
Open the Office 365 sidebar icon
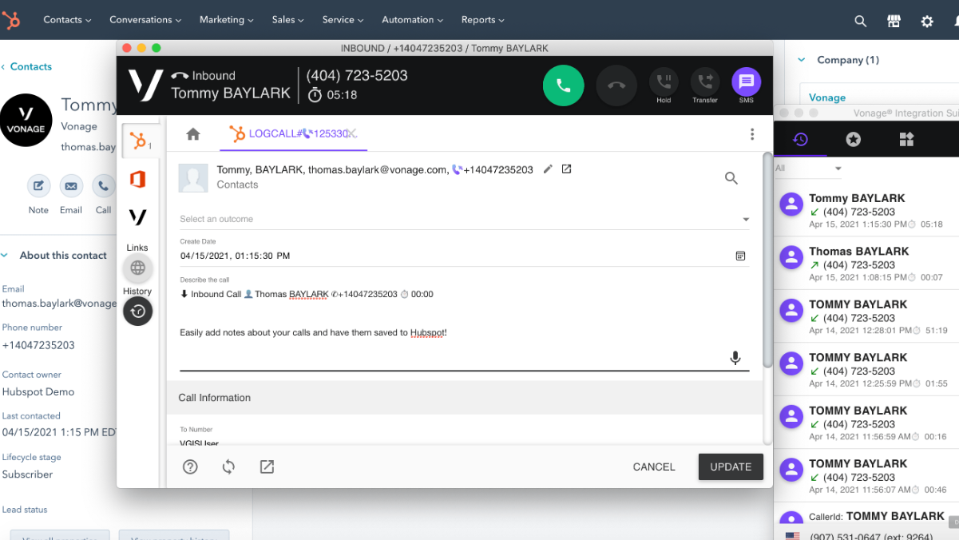[x=137, y=180]
